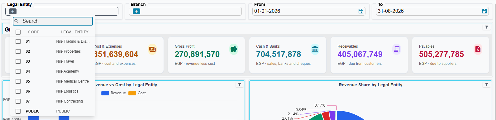Check the box for code 01

(x=18, y=41)
